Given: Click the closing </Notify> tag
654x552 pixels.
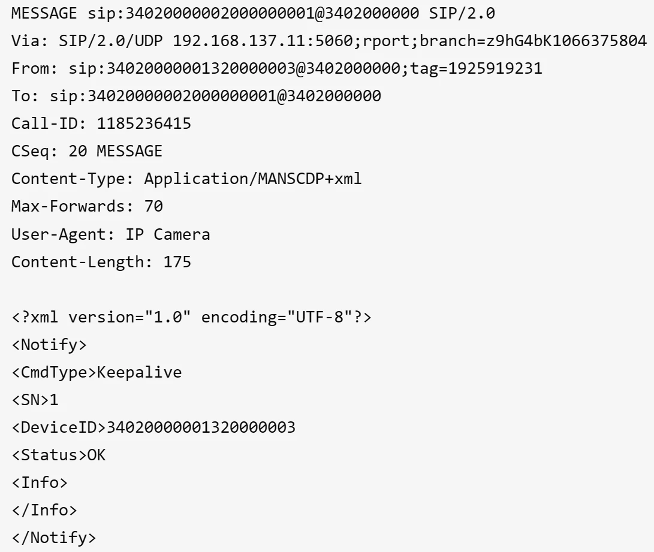Looking at the screenshot, I should point(54,537).
